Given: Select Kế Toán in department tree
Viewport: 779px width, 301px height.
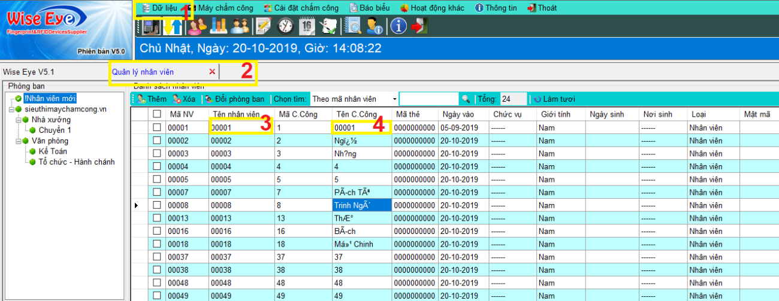Looking at the screenshot, I should (53, 152).
